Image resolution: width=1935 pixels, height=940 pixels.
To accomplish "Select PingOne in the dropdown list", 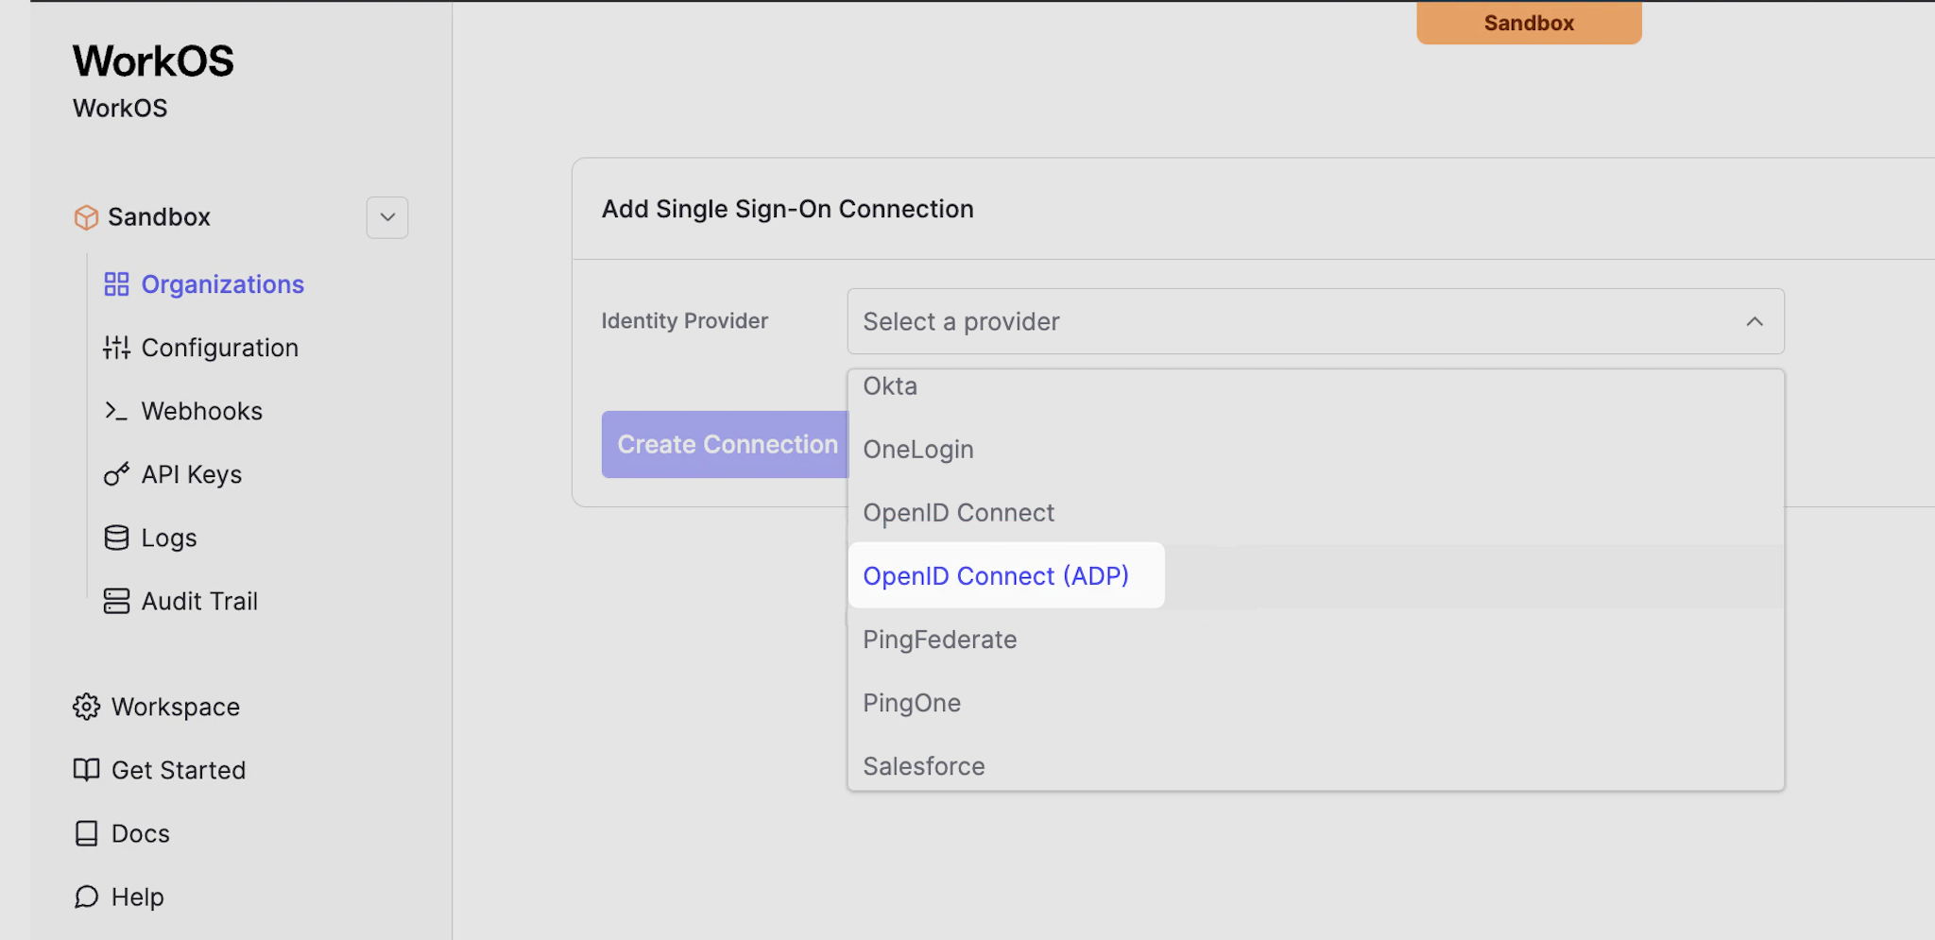I will click(x=912, y=703).
